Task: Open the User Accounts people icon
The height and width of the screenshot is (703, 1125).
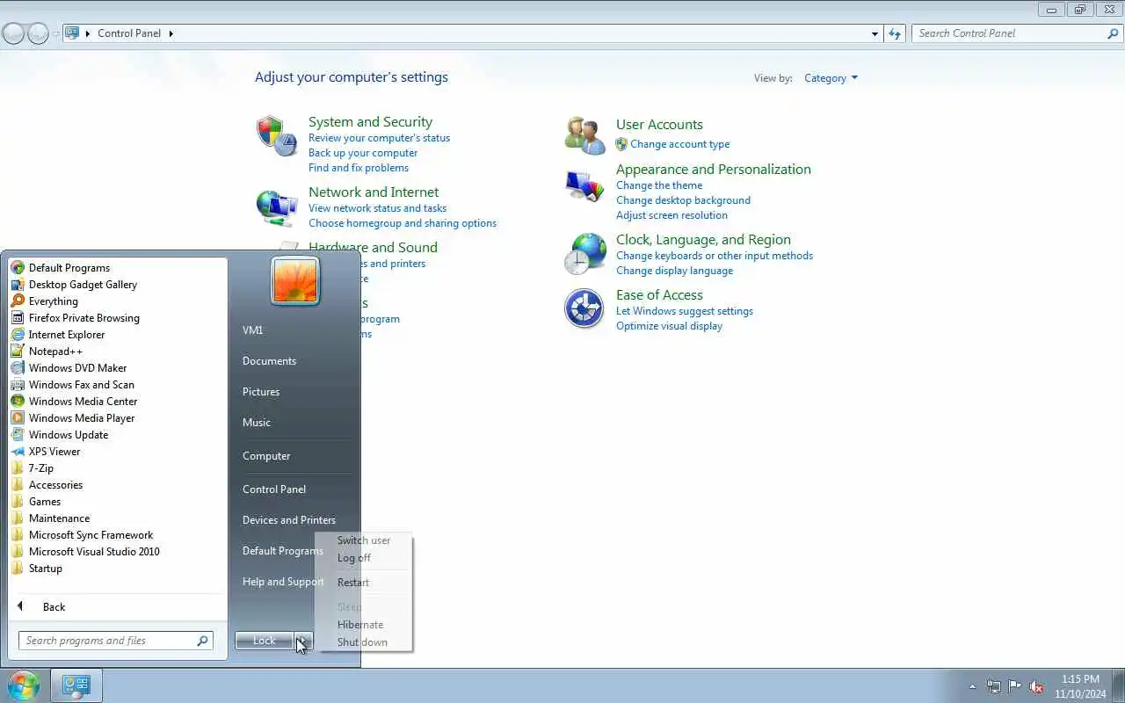Action: [x=584, y=135]
